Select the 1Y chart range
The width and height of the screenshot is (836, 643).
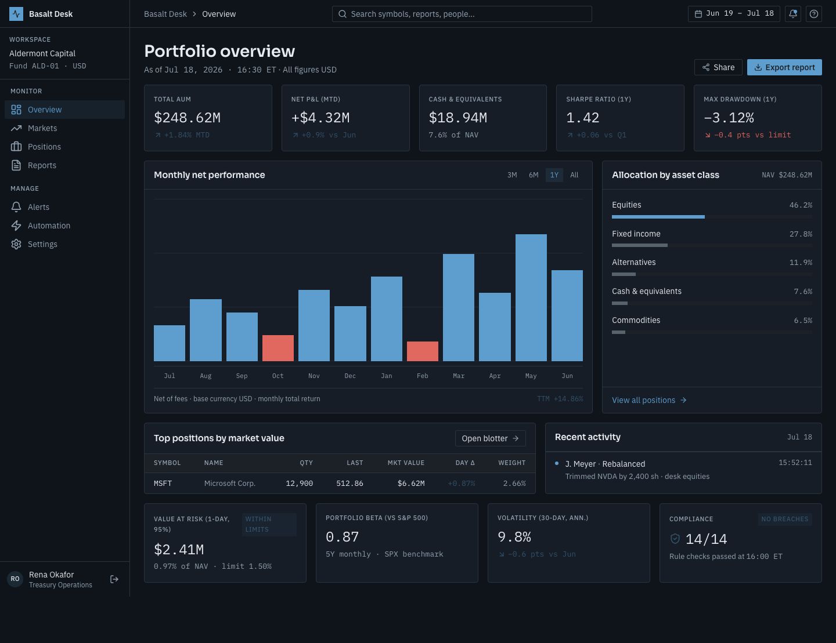[x=554, y=175]
